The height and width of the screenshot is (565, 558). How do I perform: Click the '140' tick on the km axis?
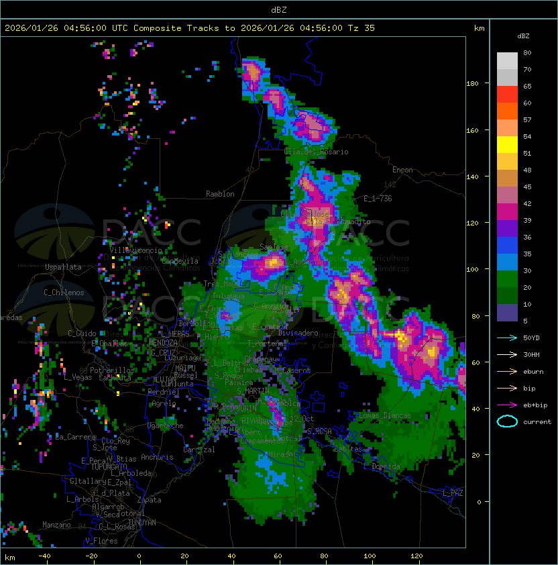point(472,177)
